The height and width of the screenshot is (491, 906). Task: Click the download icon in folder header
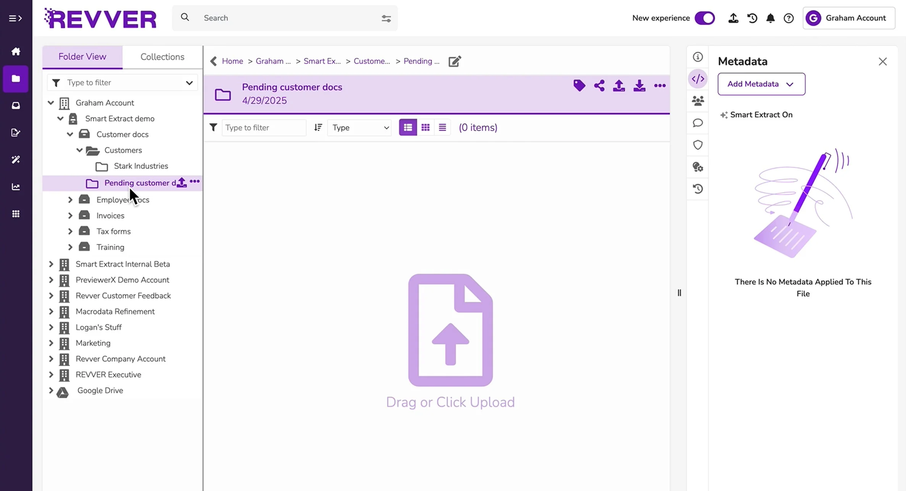pyautogui.click(x=639, y=86)
